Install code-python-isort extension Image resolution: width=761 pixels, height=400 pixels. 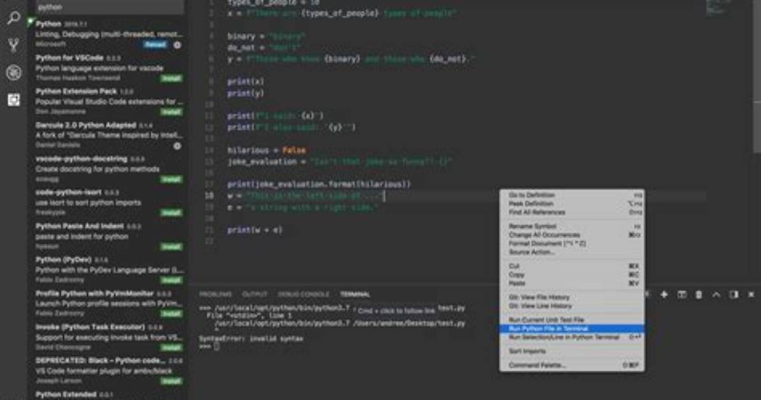(171, 213)
